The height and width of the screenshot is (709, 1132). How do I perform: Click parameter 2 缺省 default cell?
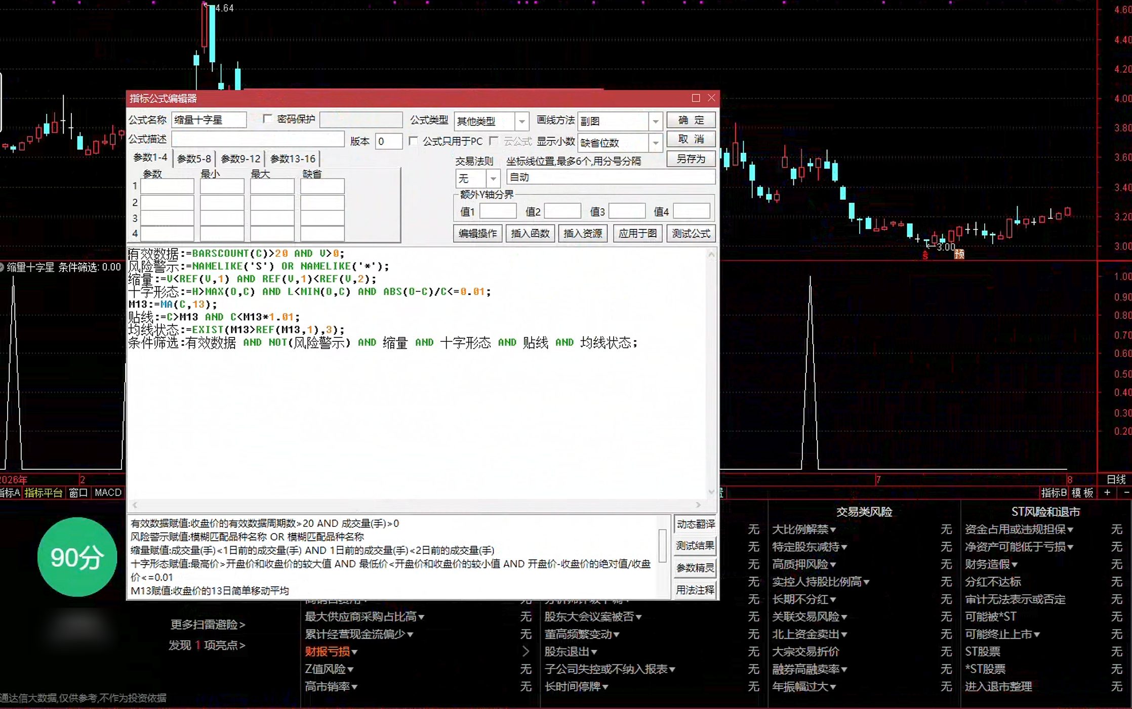click(322, 202)
